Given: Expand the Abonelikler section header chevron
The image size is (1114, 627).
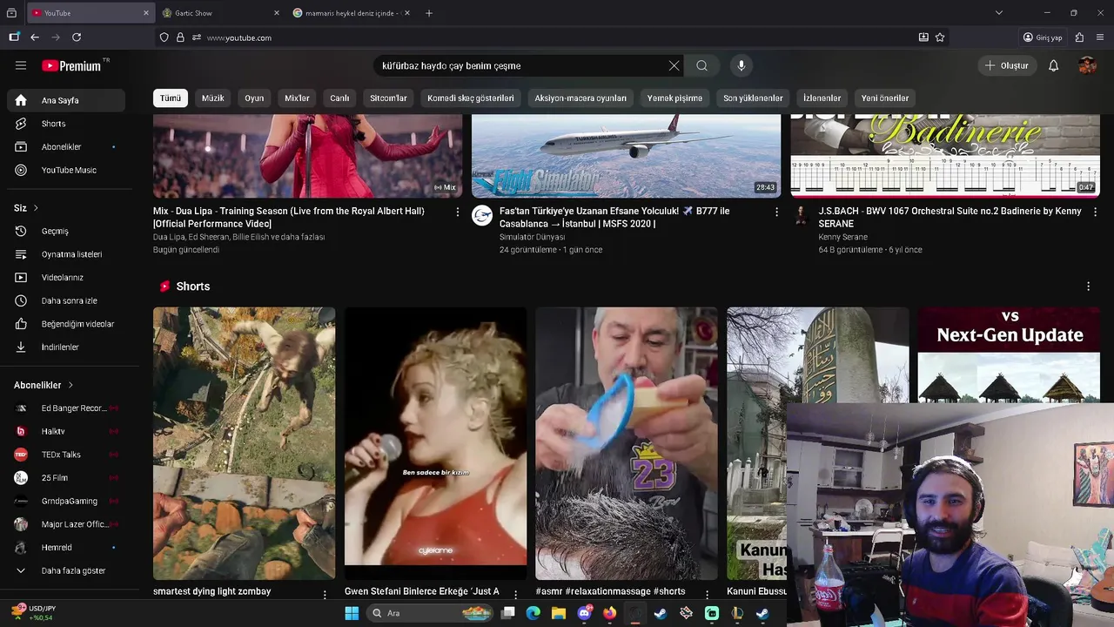Looking at the screenshot, I should (70, 385).
